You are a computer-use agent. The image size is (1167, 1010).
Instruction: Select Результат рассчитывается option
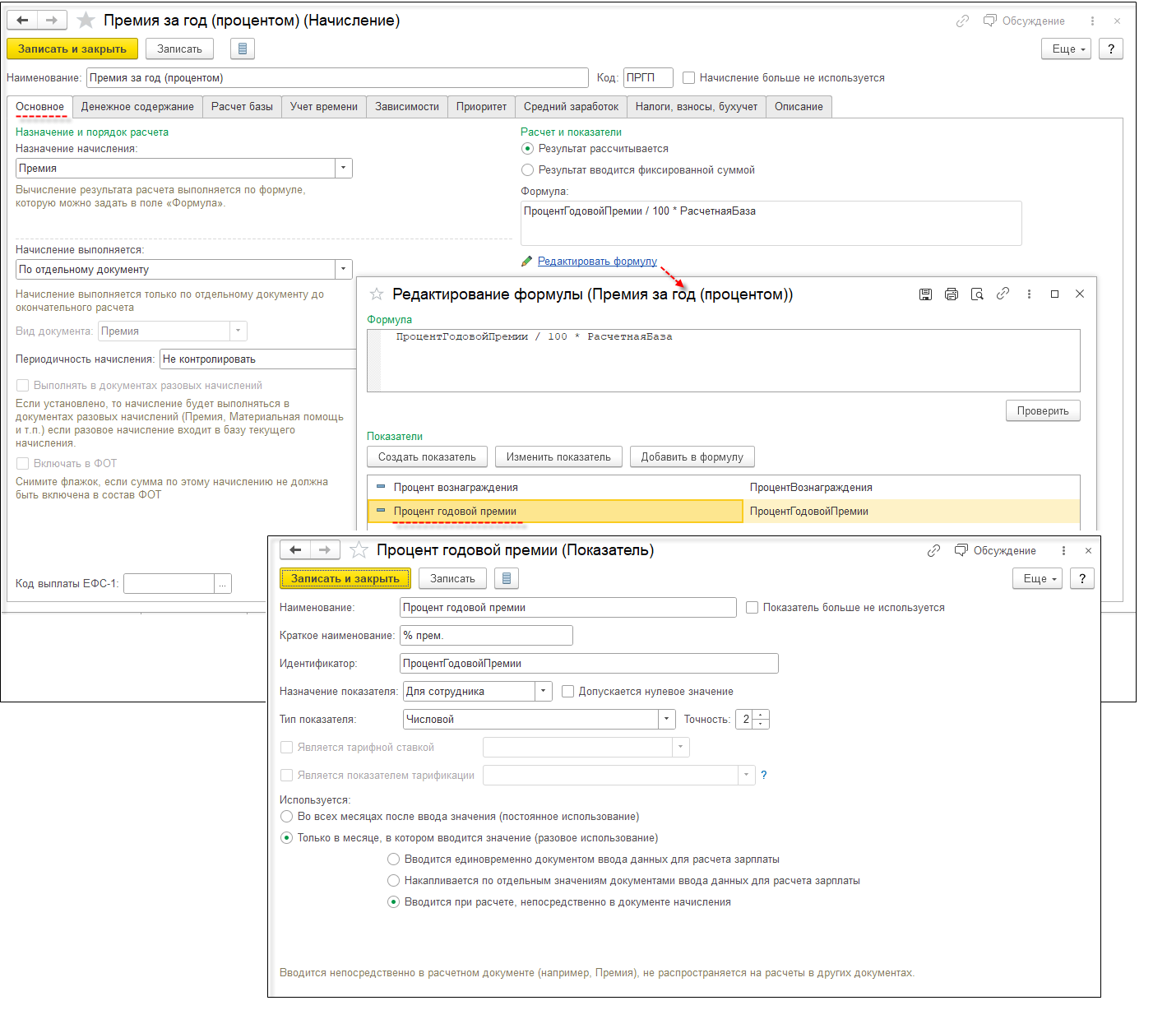click(x=528, y=149)
